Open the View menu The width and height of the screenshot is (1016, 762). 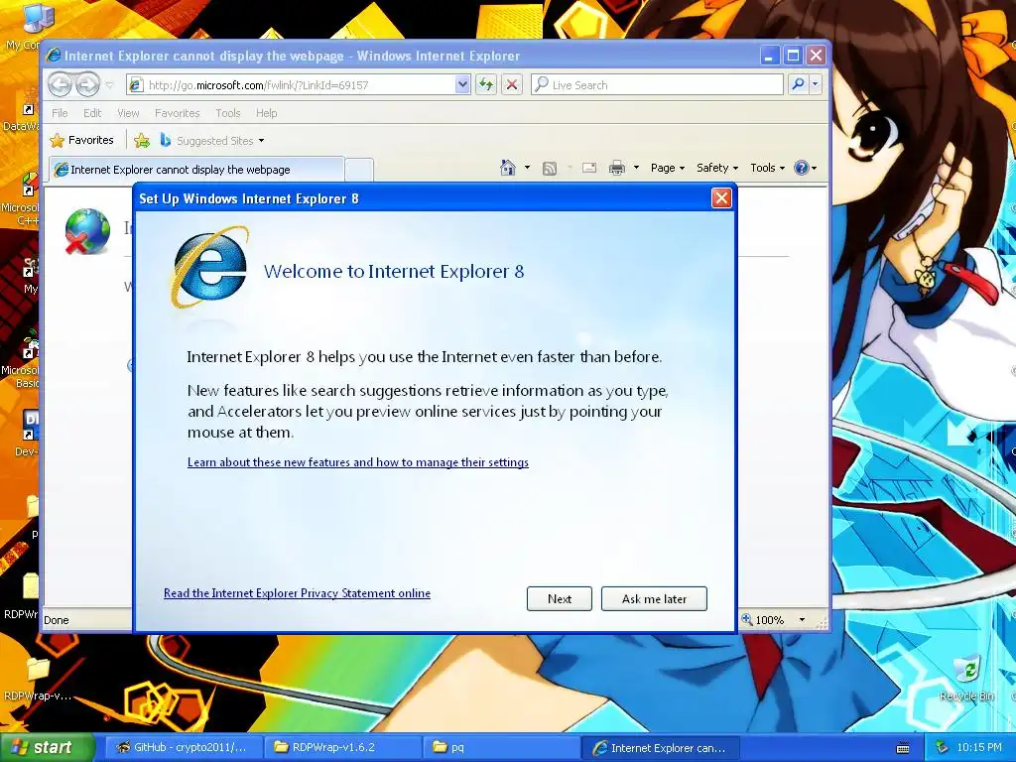coord(128,113)
